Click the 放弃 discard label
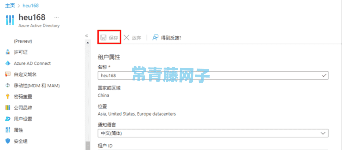The image size is (342, 150). point(136,38)
